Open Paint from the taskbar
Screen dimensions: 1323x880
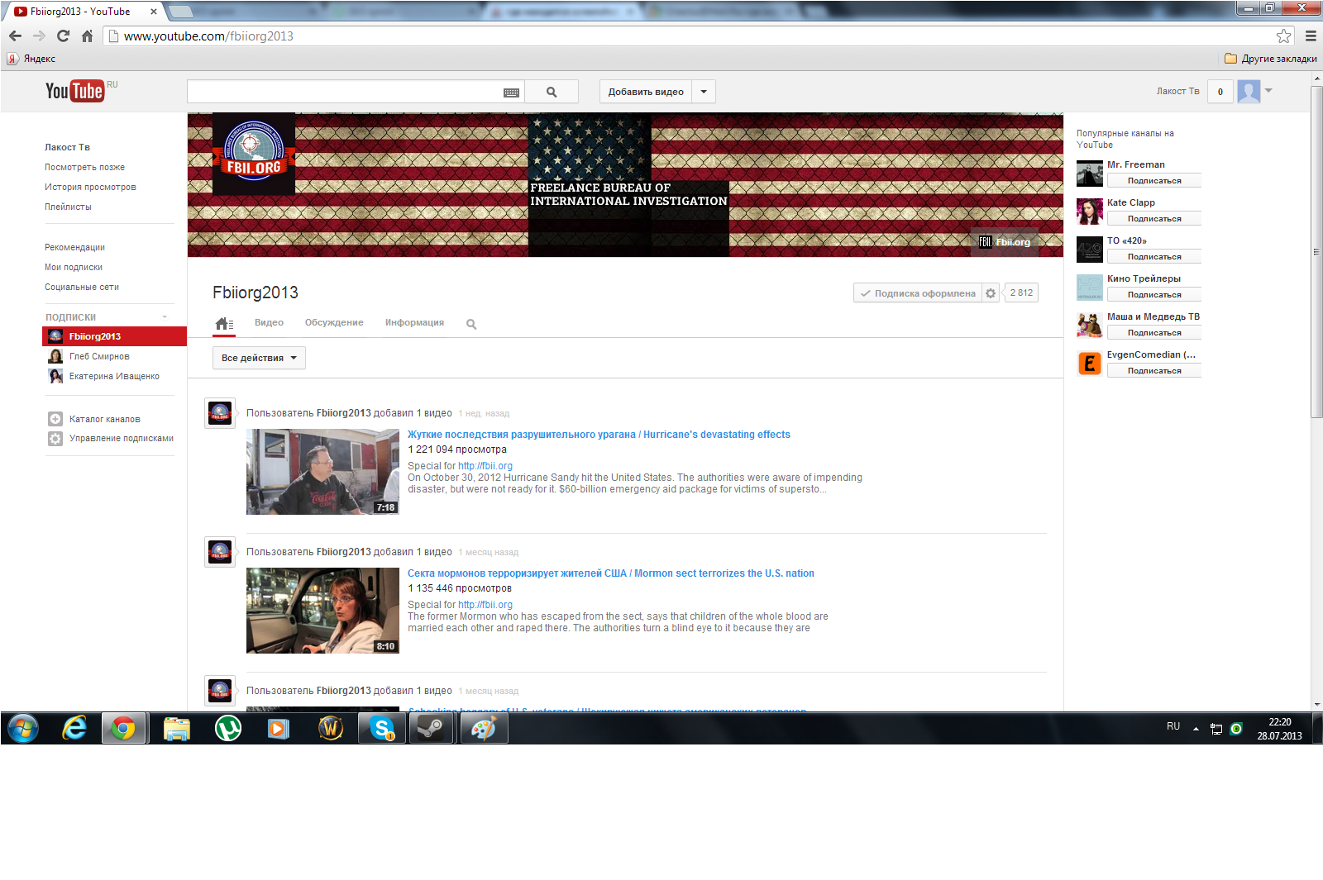(483, 728)
